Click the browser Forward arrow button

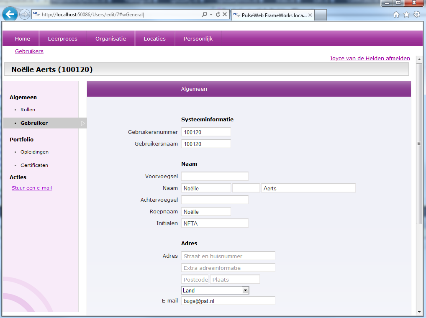(x=25, y=14)
